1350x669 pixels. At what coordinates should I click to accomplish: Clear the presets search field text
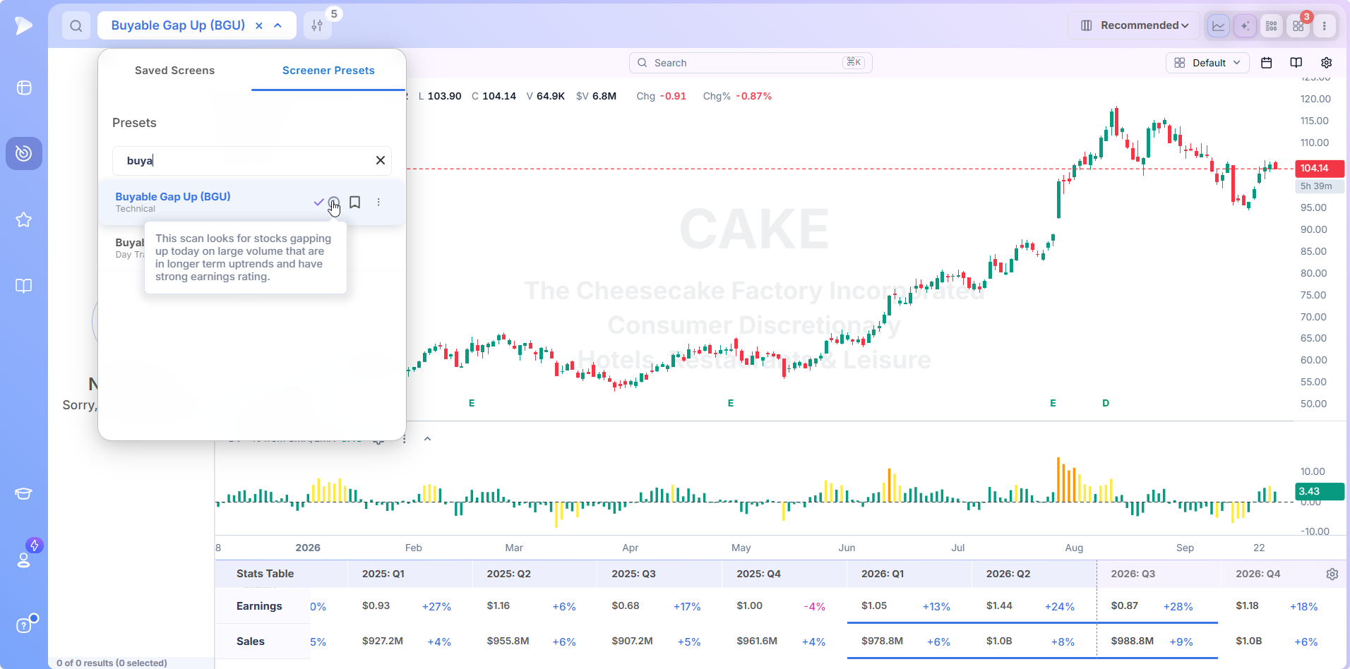[381, 160]
